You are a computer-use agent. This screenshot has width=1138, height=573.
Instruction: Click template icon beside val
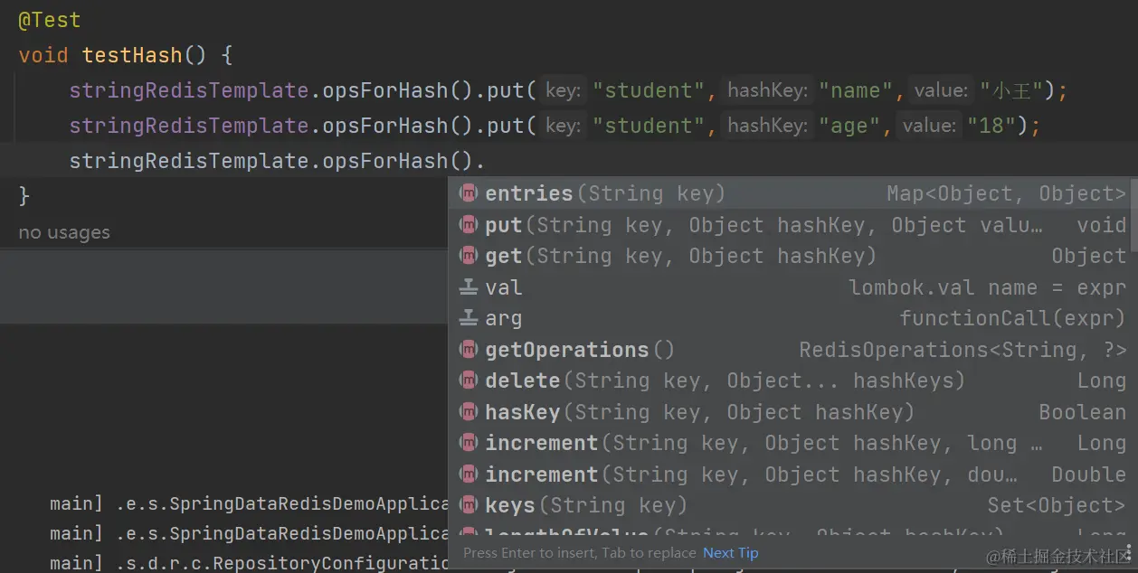coord(468,287)
